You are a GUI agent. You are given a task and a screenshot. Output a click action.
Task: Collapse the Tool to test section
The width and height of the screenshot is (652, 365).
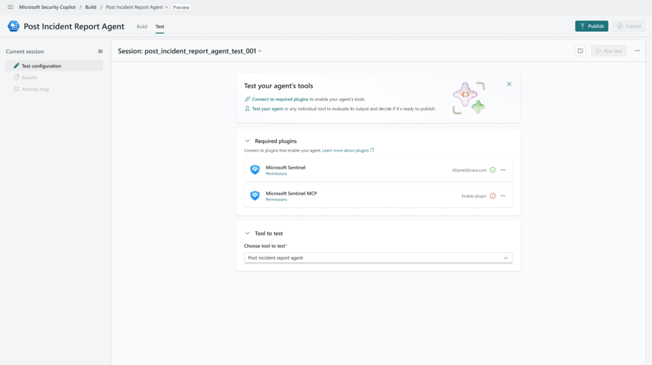pyautogui.click(x=247, y=233)
